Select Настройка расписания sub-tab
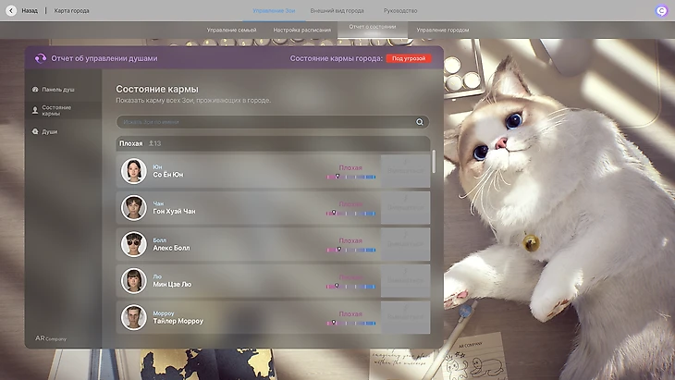Image resolution: width=675 pixels, height=380 pixels. coord(301,30)
